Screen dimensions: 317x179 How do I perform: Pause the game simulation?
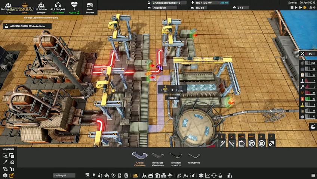coord(292,7)
